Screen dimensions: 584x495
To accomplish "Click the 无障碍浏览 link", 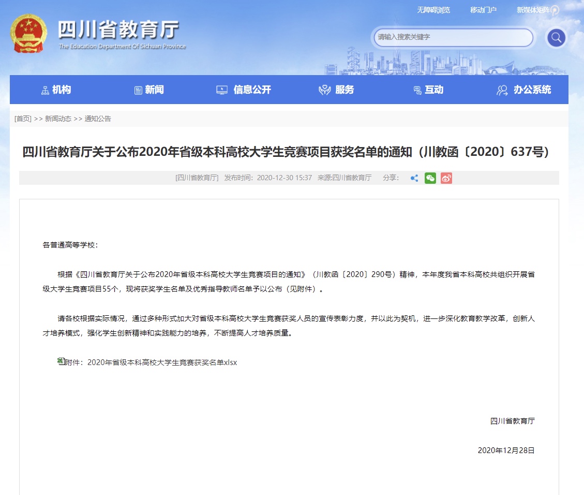I will click(433, 10).
